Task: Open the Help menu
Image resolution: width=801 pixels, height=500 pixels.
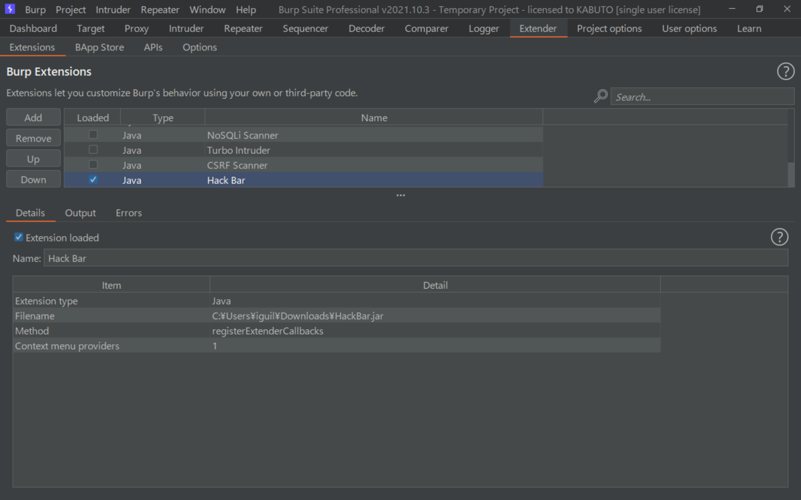Action: click(x=246, y=10)
